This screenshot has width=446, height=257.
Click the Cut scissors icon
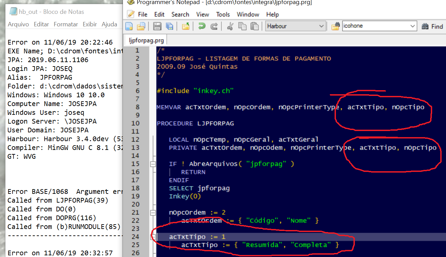coord(230,26)
